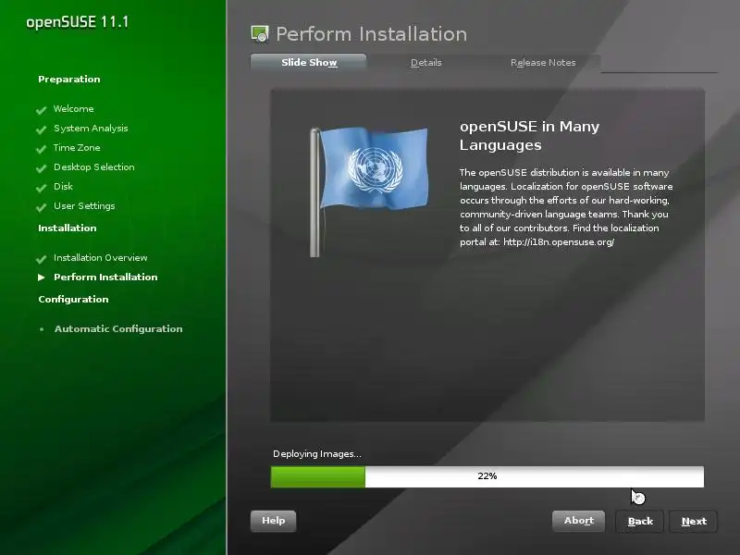Click the arrow beside Perform Installation step

(42, 277)
